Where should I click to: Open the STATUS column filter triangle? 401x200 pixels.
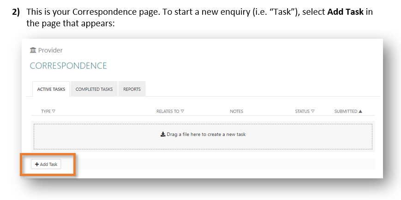[312, 111]
